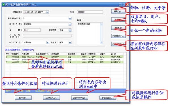This screenshot has height=106, width=170.
Task: Click the 鼠标双击查看修改、右键删除记录 hint text
Action: [19, 50]
